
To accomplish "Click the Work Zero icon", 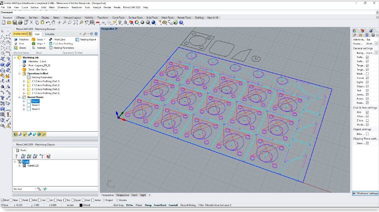I will pyautogui.click(x=51, y=39).
